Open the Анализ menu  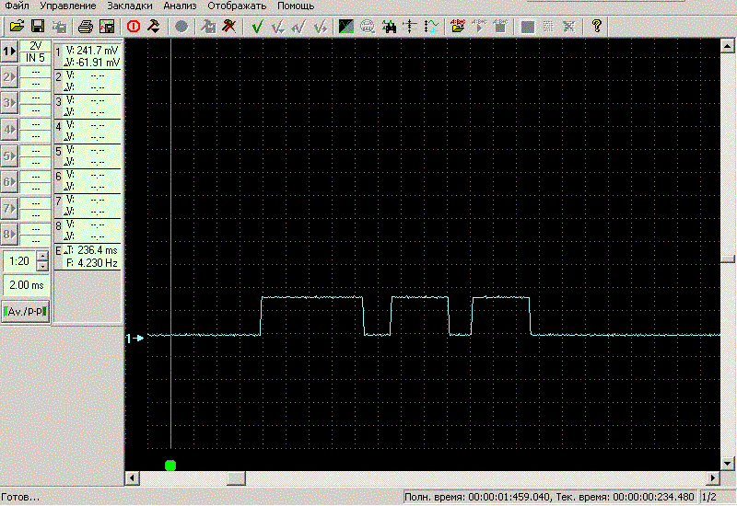coord(180,6)
